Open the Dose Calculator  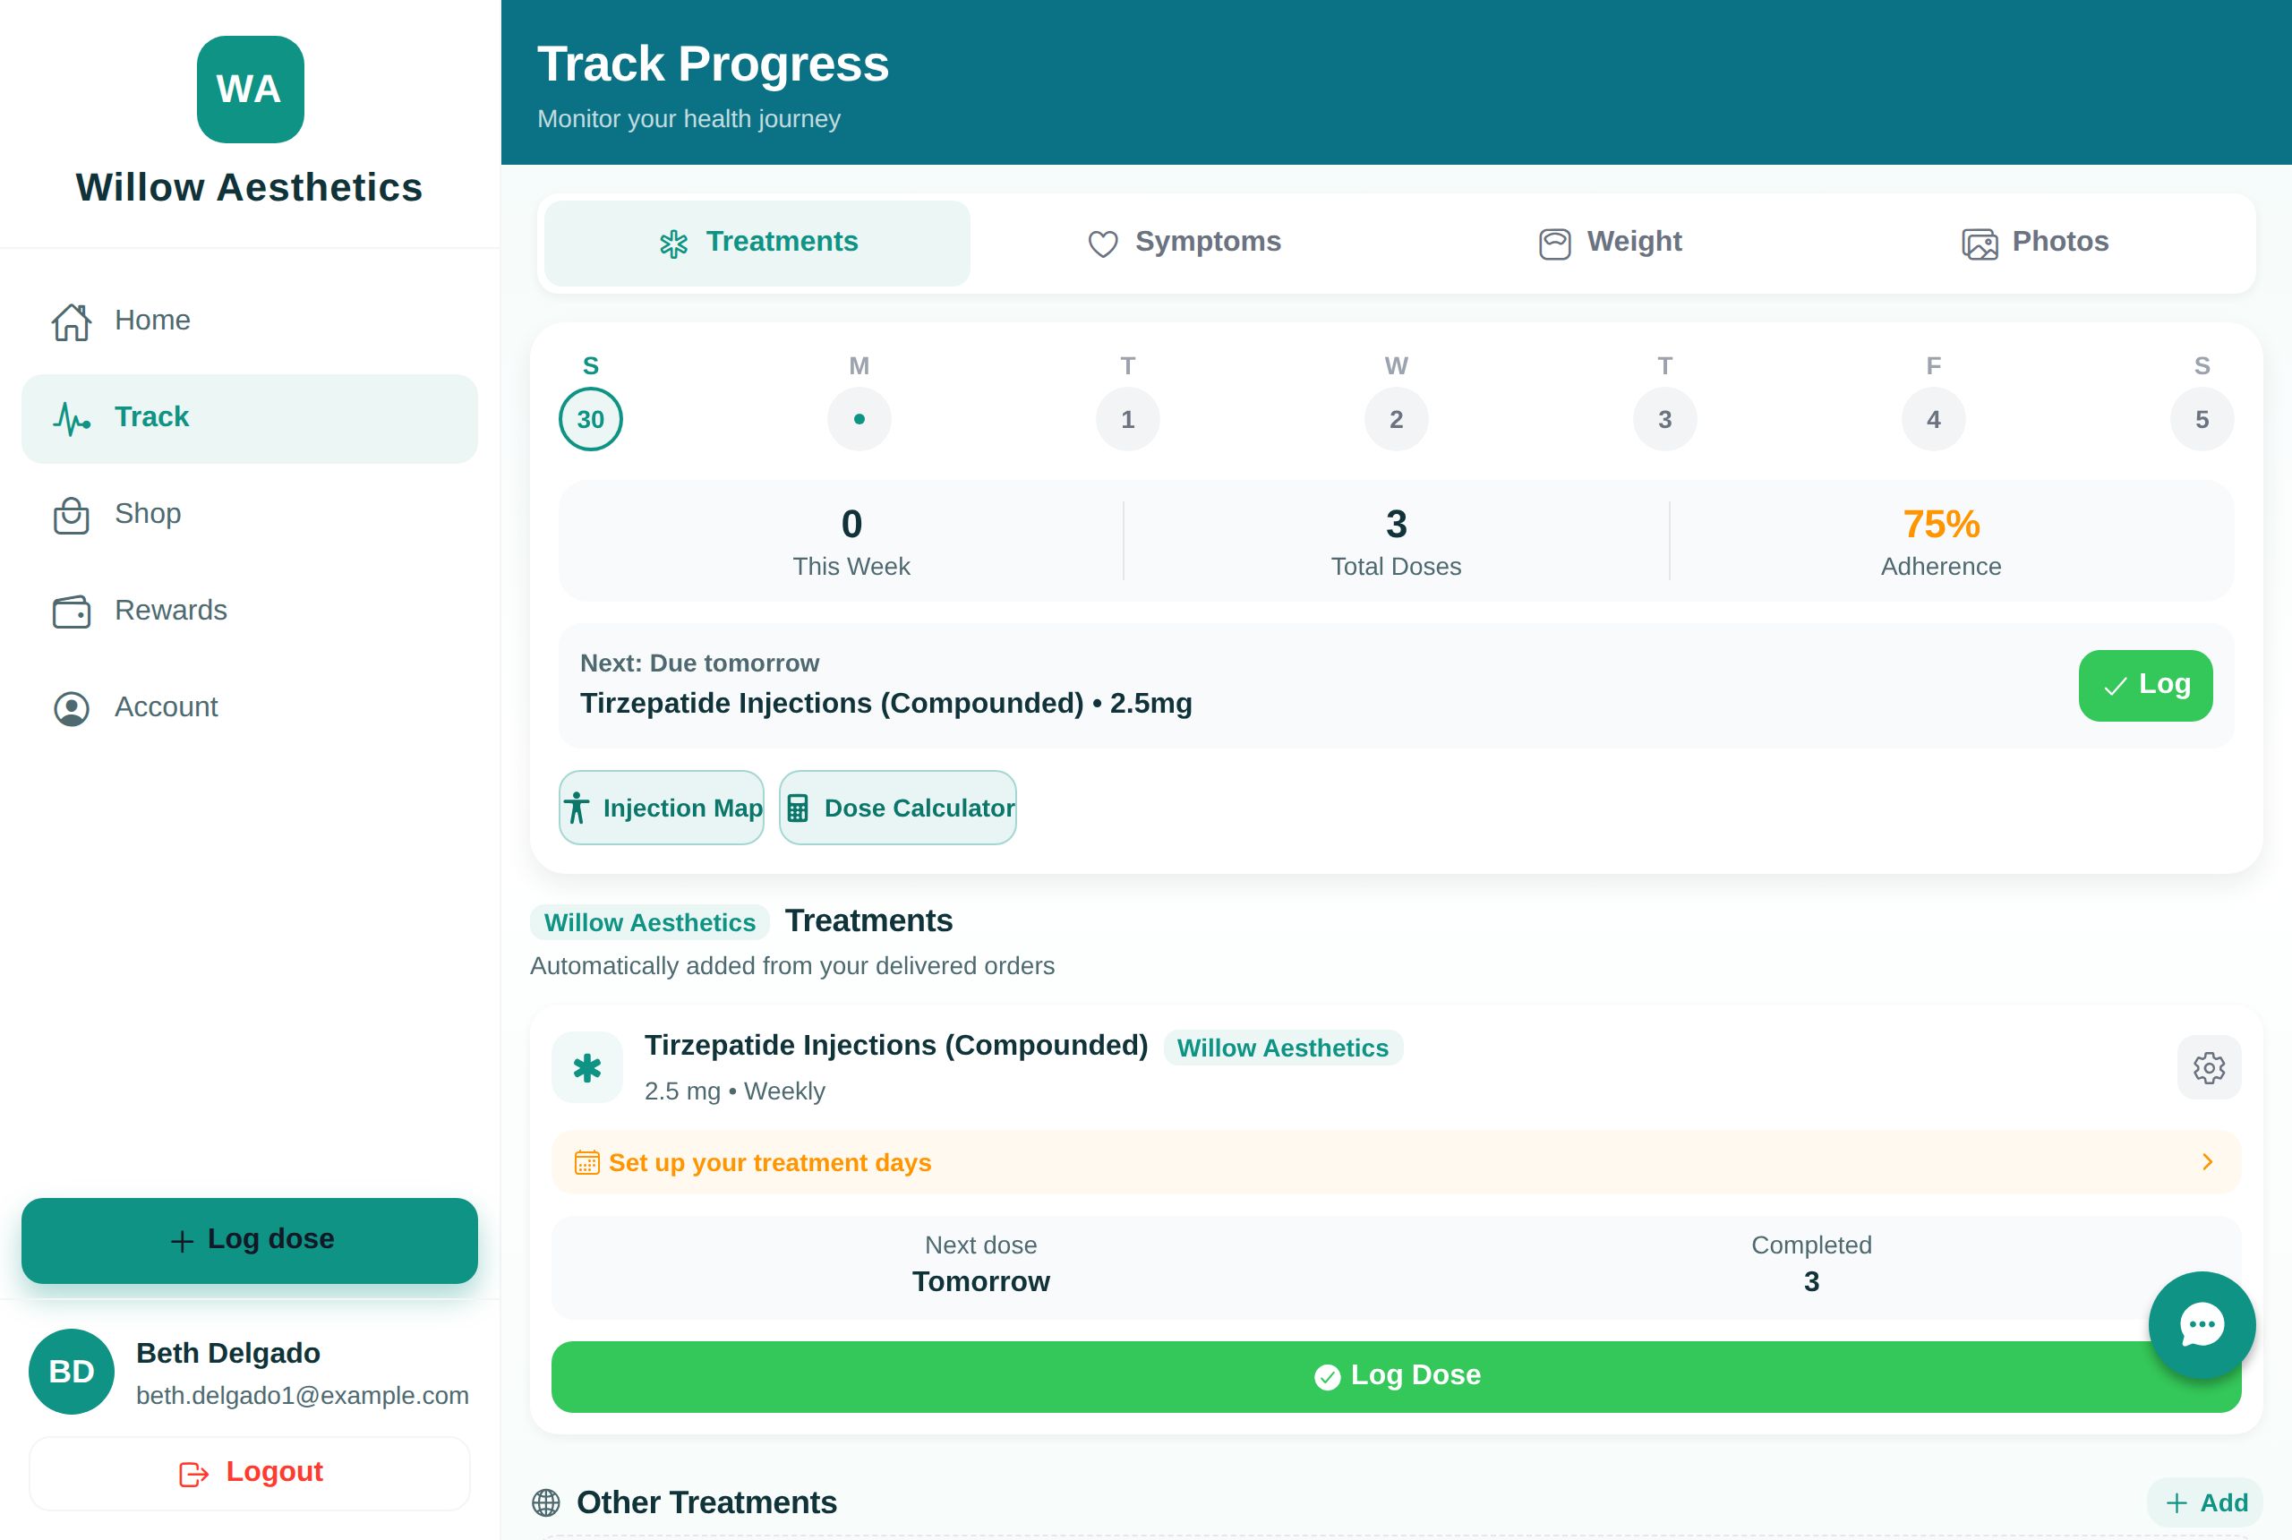[x=898, y=808]
